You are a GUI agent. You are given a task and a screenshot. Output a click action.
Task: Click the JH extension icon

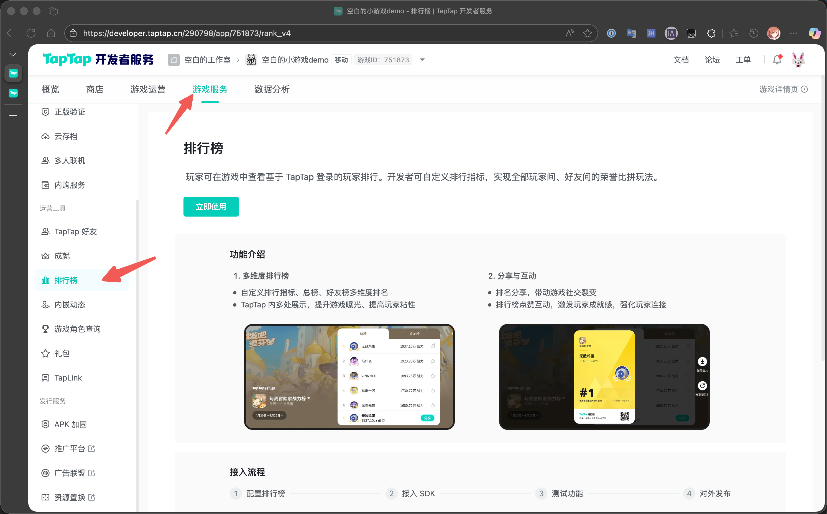coord(651,33)
